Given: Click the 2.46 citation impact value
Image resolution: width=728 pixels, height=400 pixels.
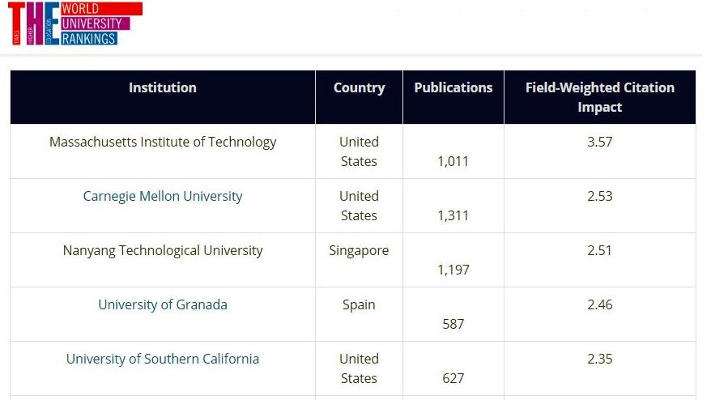Looking at the screenshot, I should pos(600,305).
